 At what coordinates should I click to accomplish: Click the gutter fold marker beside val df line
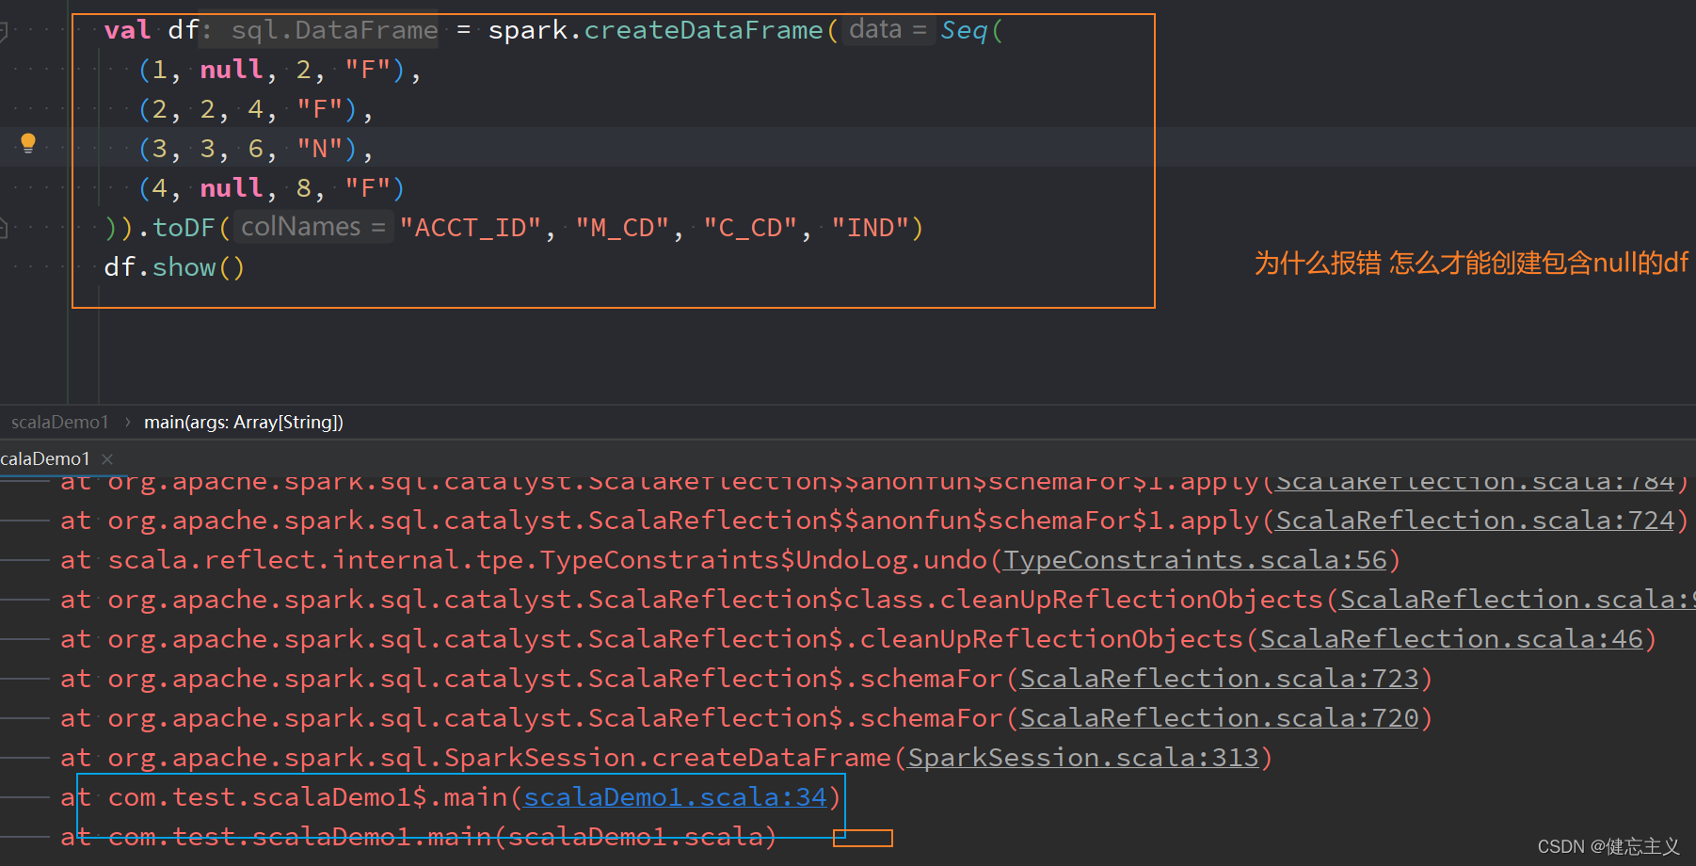[3, 29]
